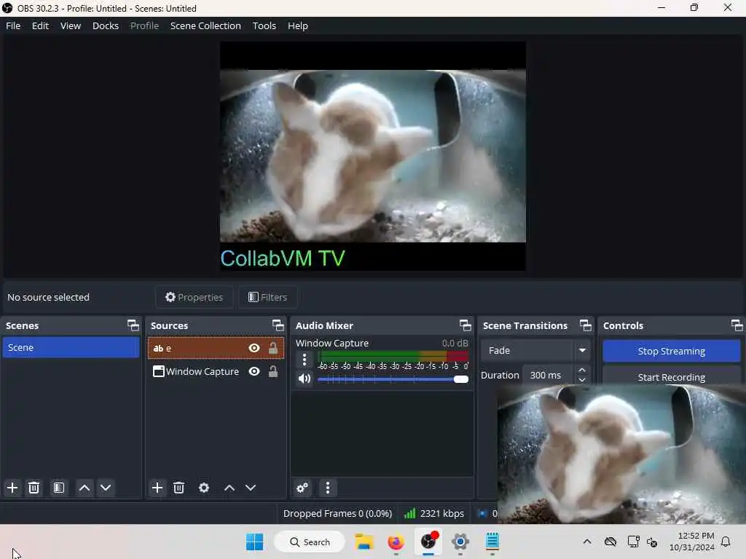
Task: Move scene up with arrow
Action: click(85, 488)
